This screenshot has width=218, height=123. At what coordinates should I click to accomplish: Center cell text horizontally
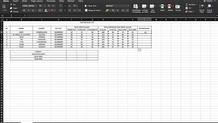(x=65, y=10)
